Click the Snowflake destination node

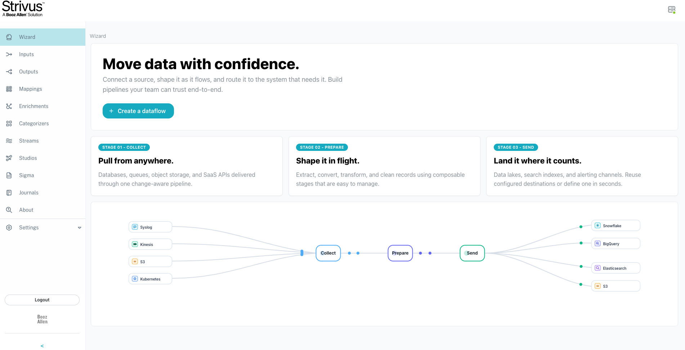[616, 225]
